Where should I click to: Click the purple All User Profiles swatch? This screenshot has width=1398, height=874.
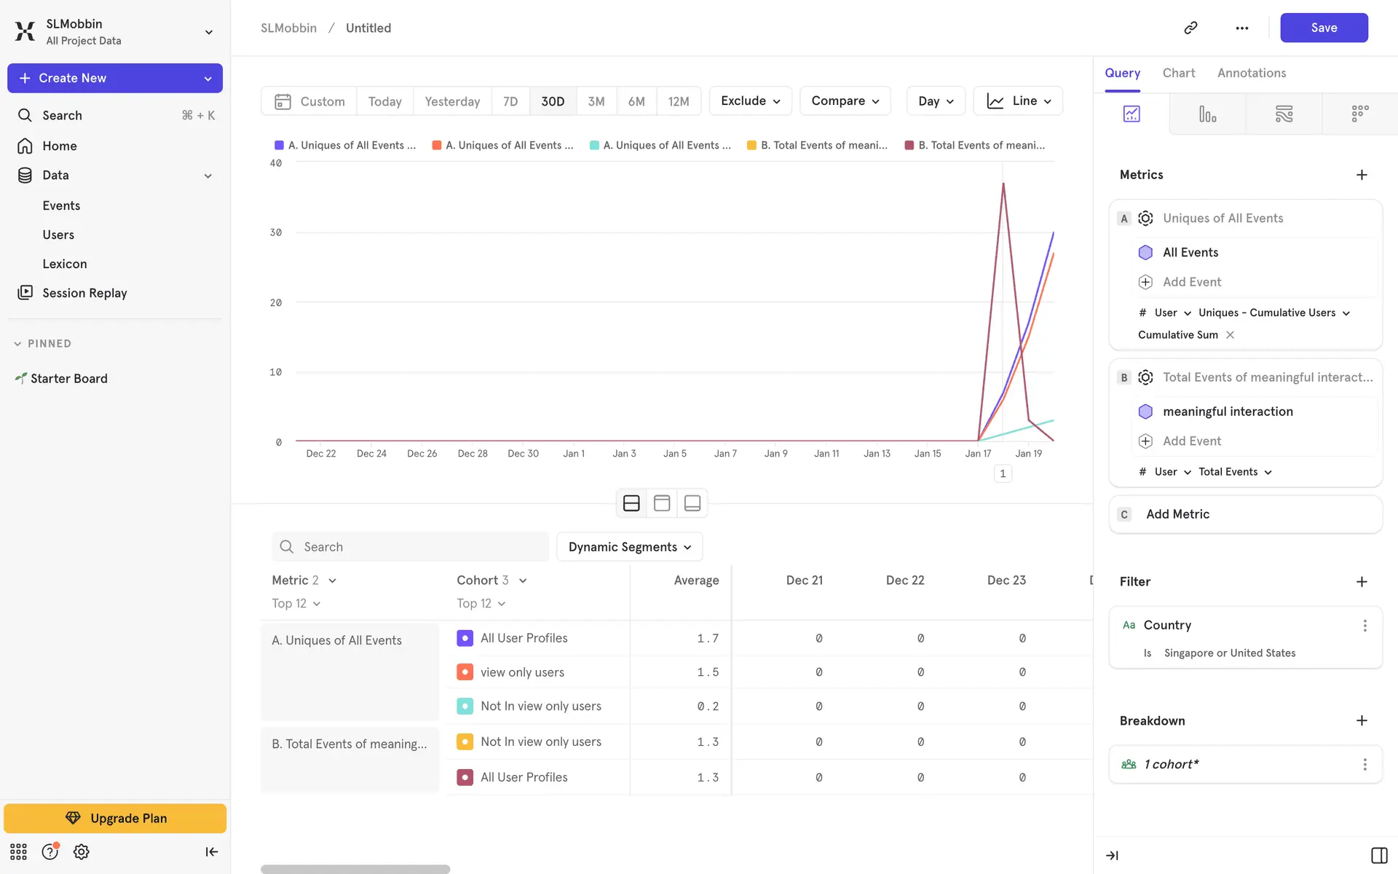pyautogui.click(x=465, y=638)
